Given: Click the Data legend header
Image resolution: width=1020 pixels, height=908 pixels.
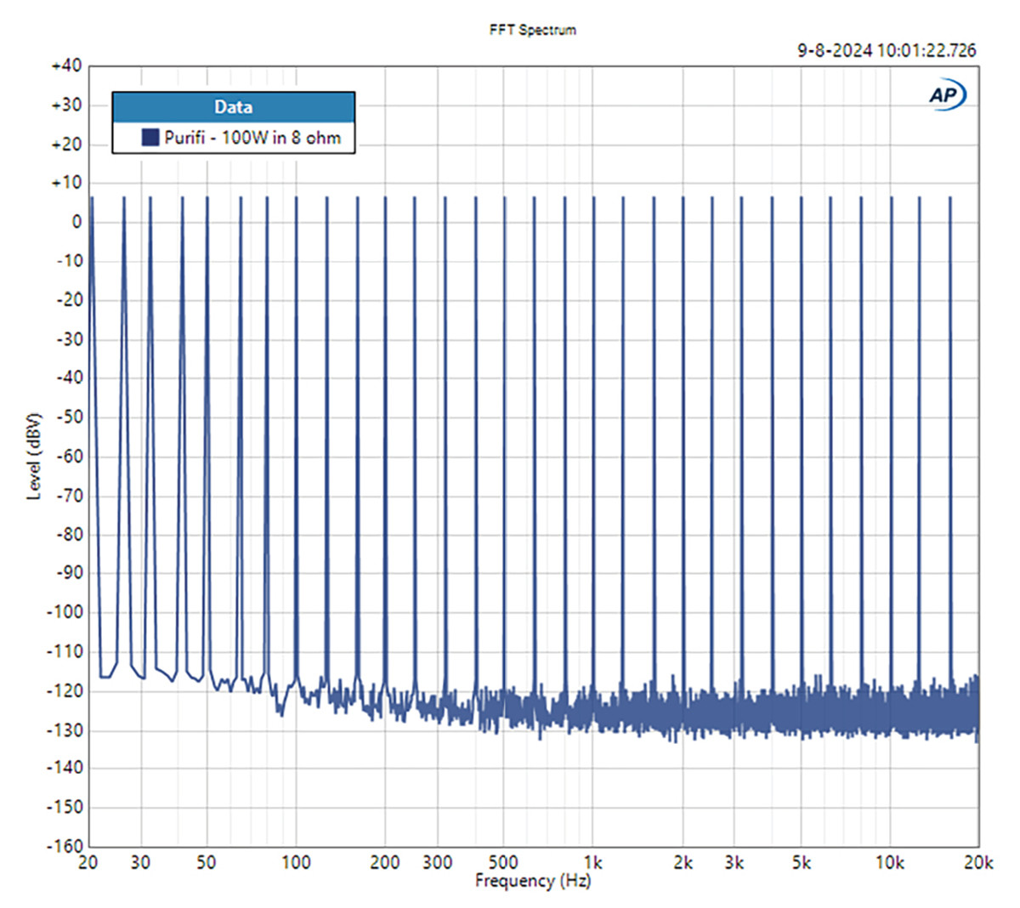Looking at the screenshot, I should click(233, 107).
